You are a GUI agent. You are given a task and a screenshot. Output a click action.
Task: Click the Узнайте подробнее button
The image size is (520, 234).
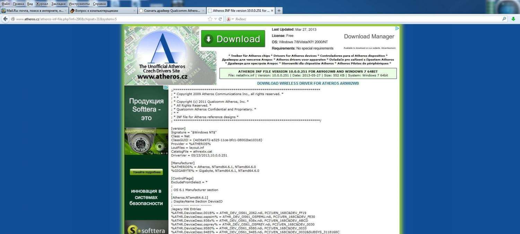point(146,172)
